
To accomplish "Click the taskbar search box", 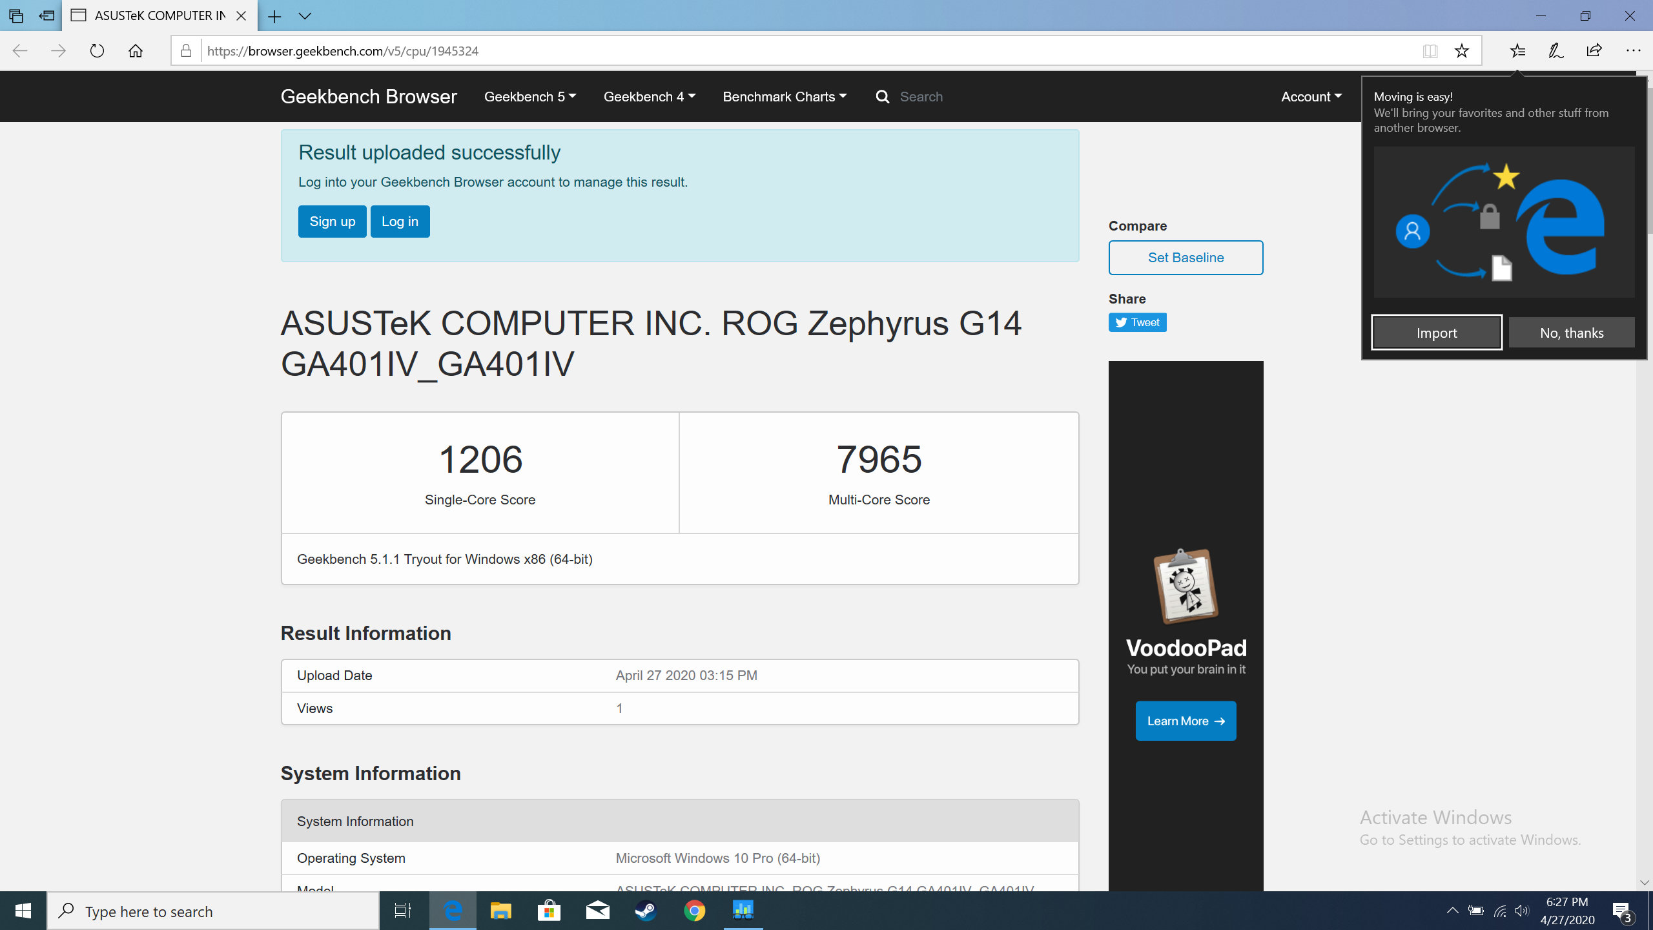I will [213, 911].
